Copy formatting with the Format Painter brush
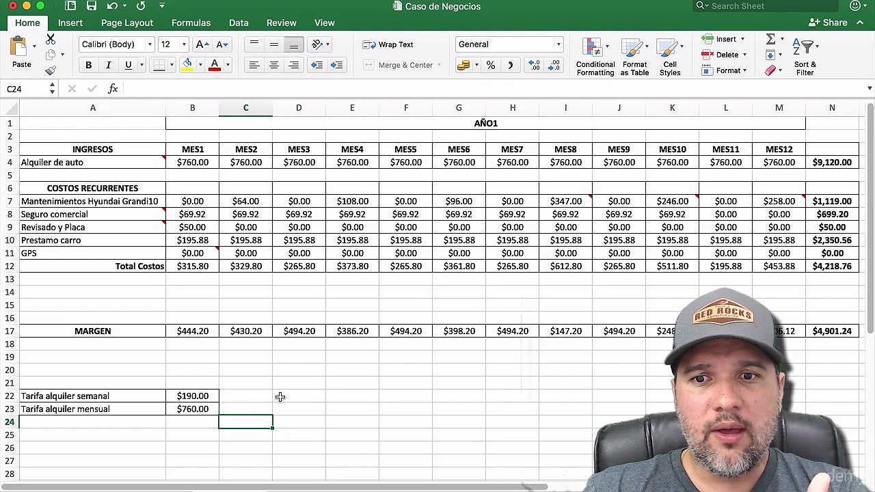Viewport: 875px width, 492px height. [51, 70]
